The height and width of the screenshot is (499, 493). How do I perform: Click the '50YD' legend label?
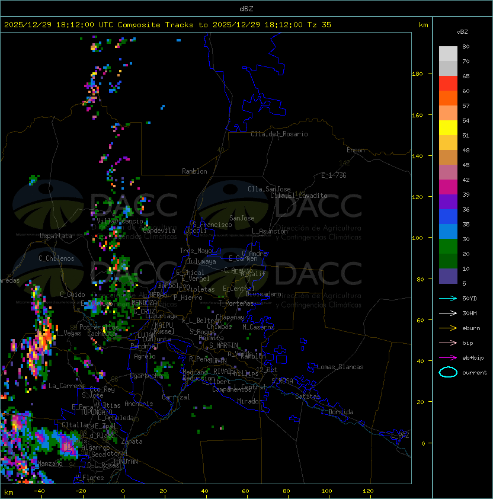tap(469, 299)
